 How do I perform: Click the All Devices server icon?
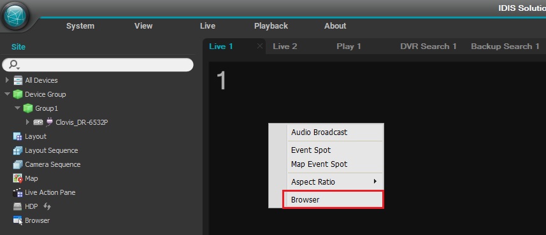(18, 80)
